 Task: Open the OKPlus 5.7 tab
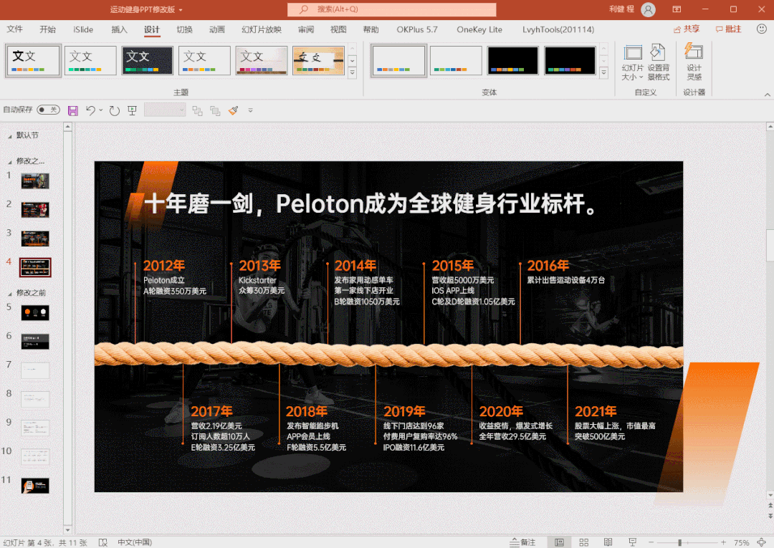click(417, 29)
